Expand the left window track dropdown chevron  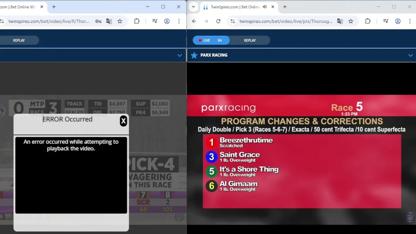coord(179,55)
